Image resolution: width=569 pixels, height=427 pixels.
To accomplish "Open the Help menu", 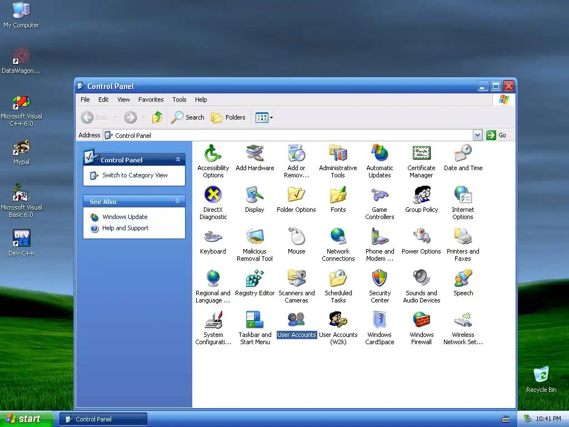I will coord(201,100).
